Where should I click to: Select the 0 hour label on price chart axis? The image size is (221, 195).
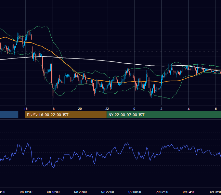(x=134, y=109)
